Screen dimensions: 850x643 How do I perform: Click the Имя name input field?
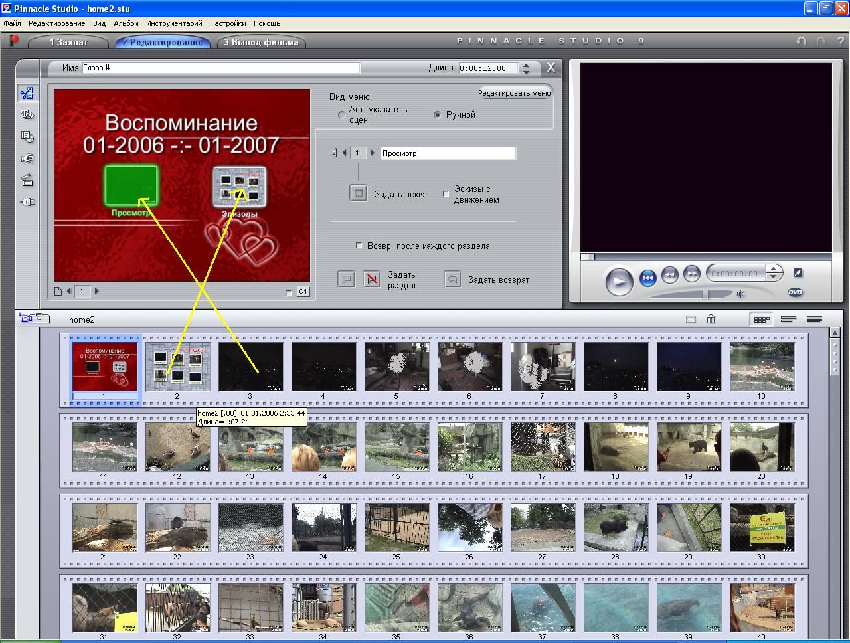pyautogui.click(x=221, y=68)
